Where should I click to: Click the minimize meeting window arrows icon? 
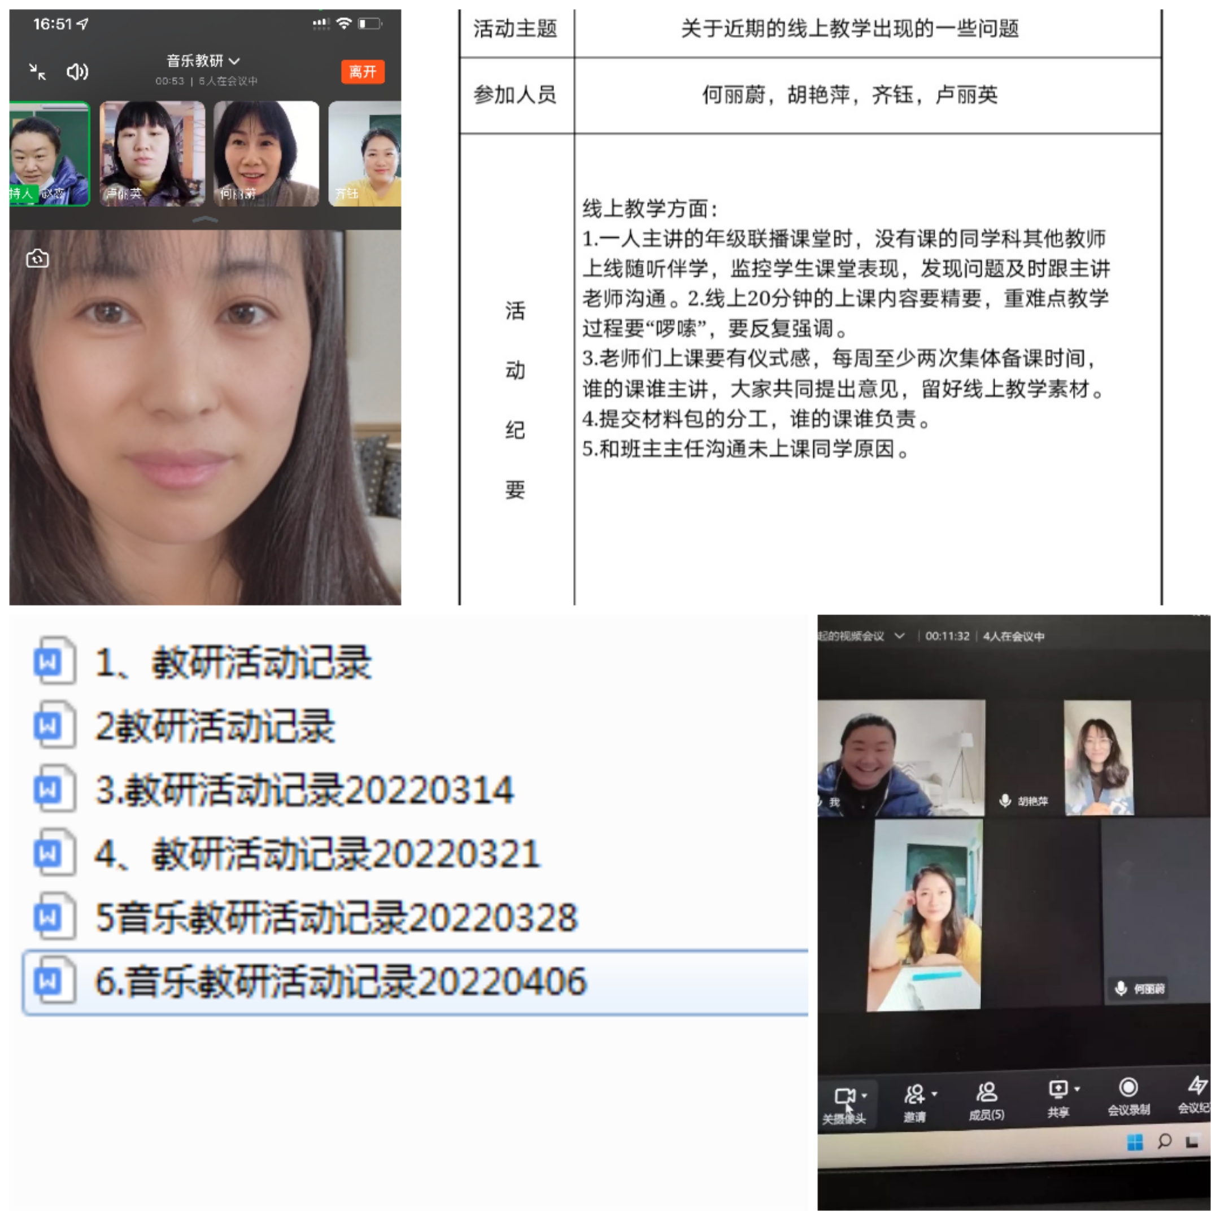tap(37, 72)
